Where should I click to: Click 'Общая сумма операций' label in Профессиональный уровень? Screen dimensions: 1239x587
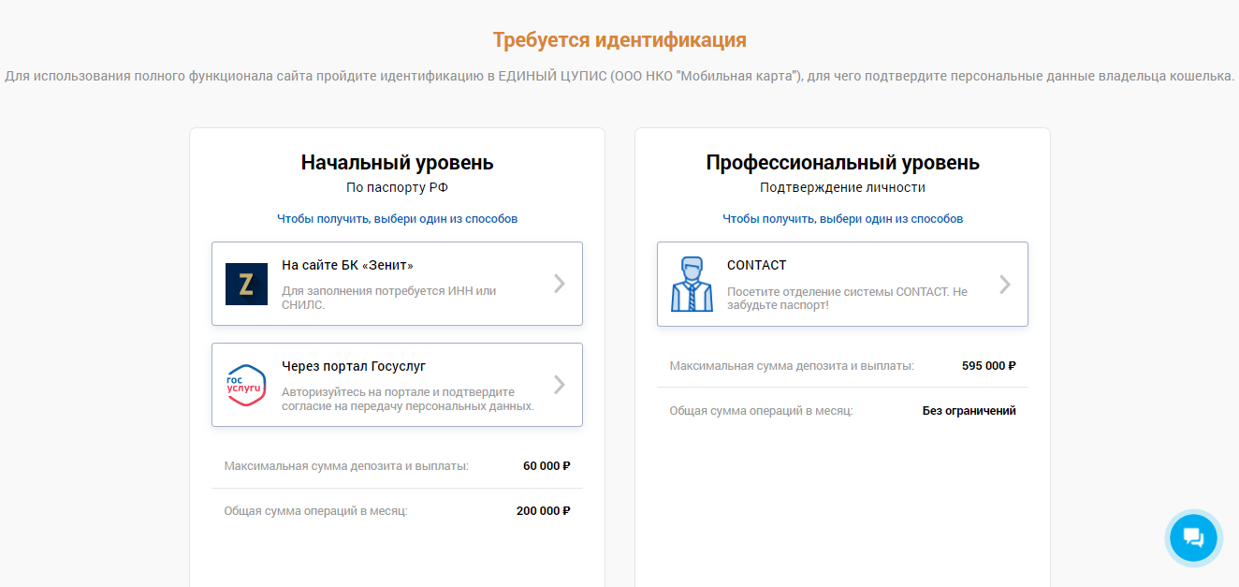(x=762, y=411)
